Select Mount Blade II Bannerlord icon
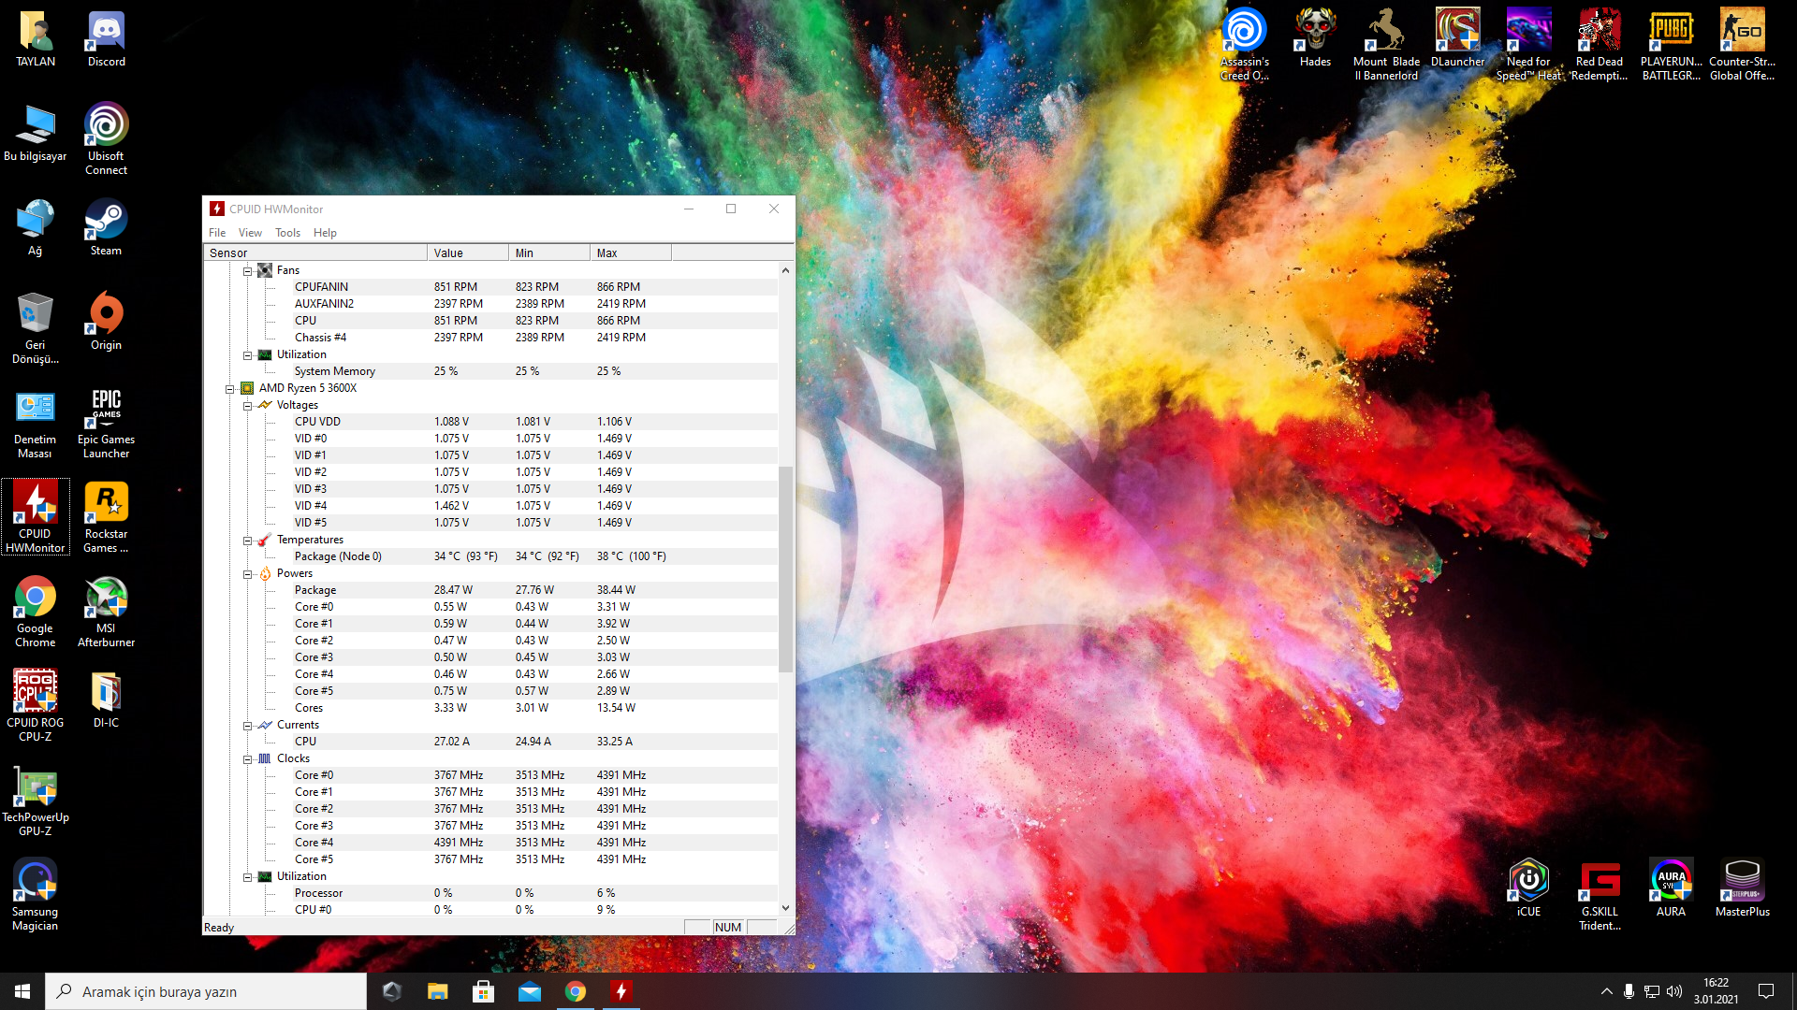Viewport: 1797px width, 1010px height. pyautogui.click(x=1386, y=44)
